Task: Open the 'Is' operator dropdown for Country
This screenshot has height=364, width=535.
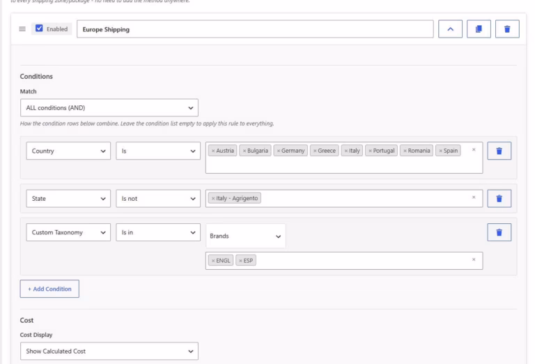Action: click(x=158, y=151)
